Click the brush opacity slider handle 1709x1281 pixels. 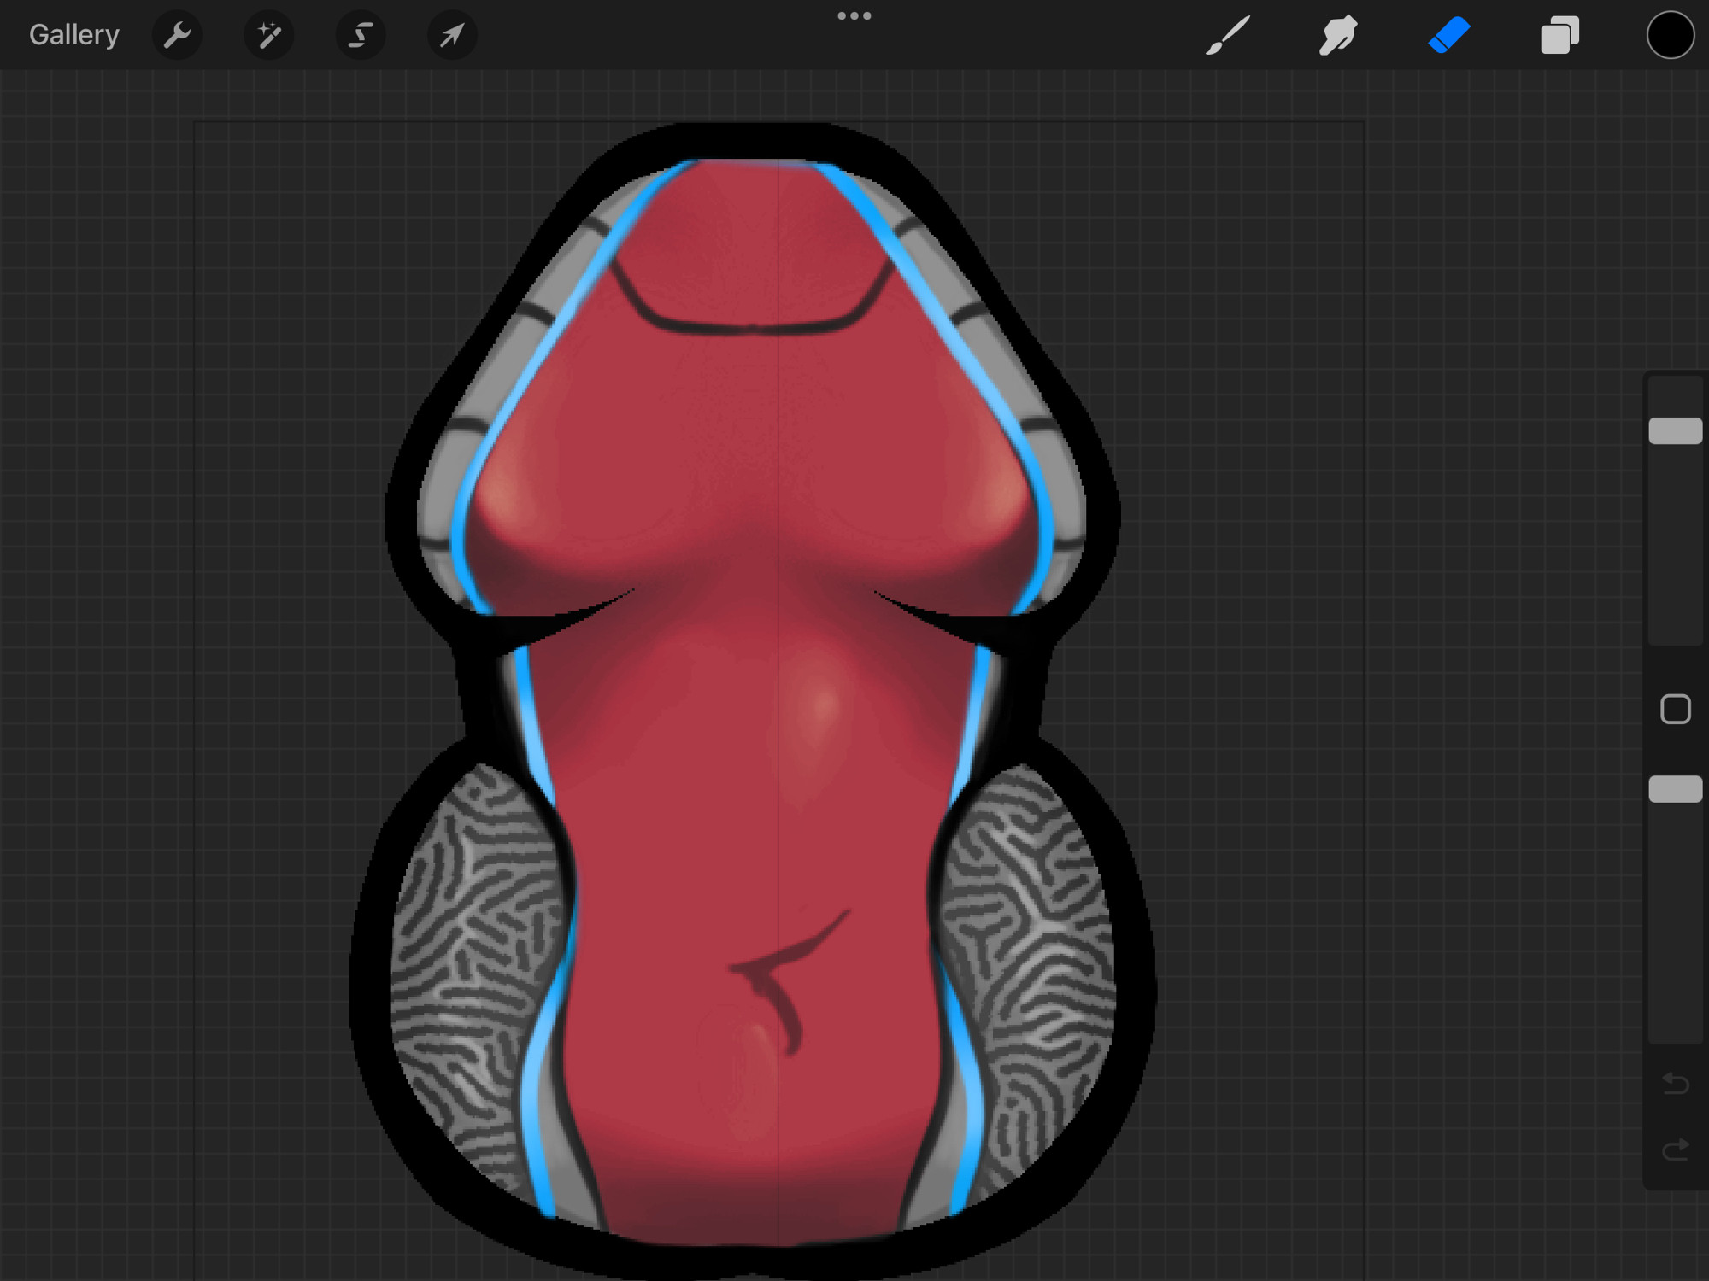click(x=1676, y=789)
